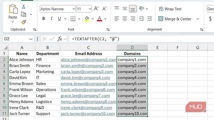Click the TEXTAFTER formula bar text
Image resolution: width=214 pixels, height=120 pixels.
coord(95,39)
